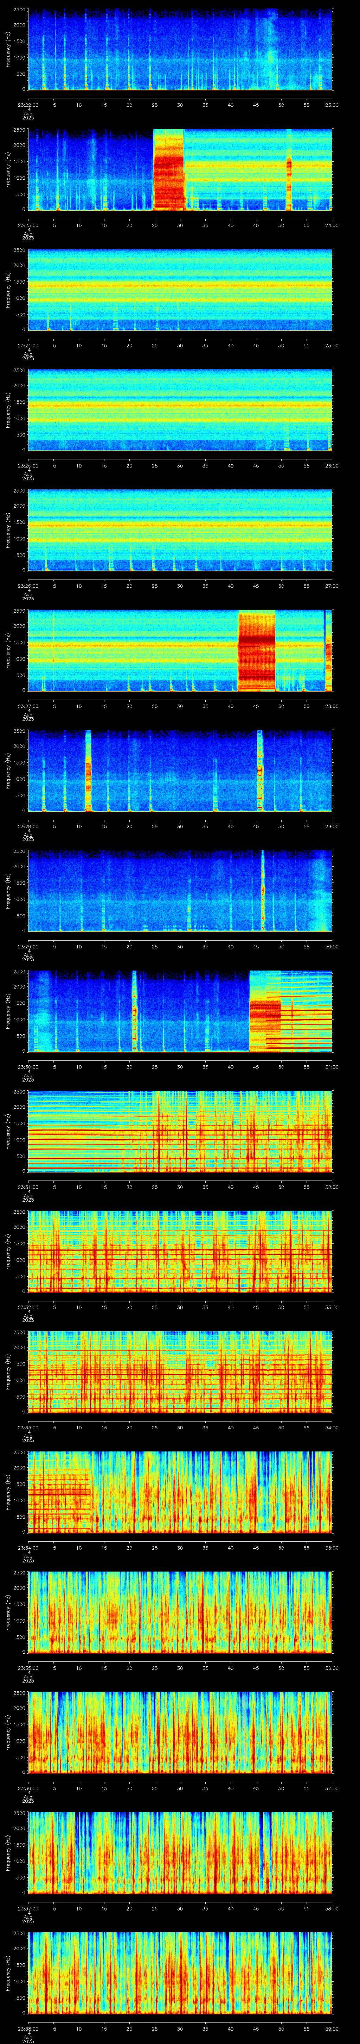The image size is (360, 2044).
Task: Select the spectrogram panel starting at 23:35:00
Action: [180, 1612]
